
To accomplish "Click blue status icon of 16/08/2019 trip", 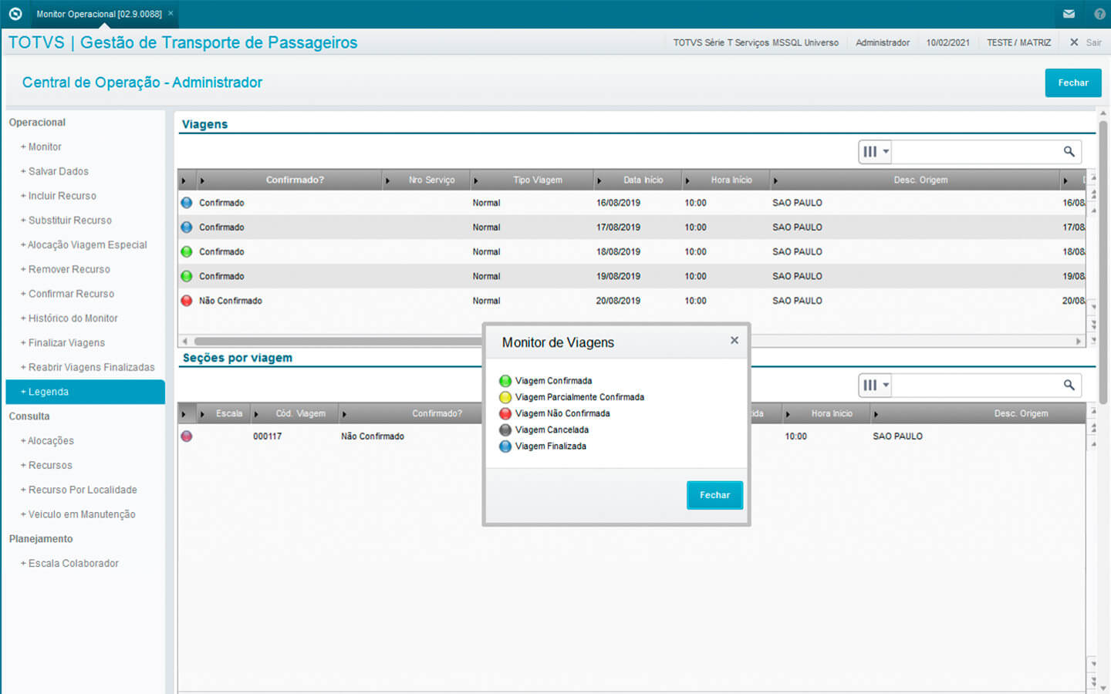I will (x=187, y=203).
